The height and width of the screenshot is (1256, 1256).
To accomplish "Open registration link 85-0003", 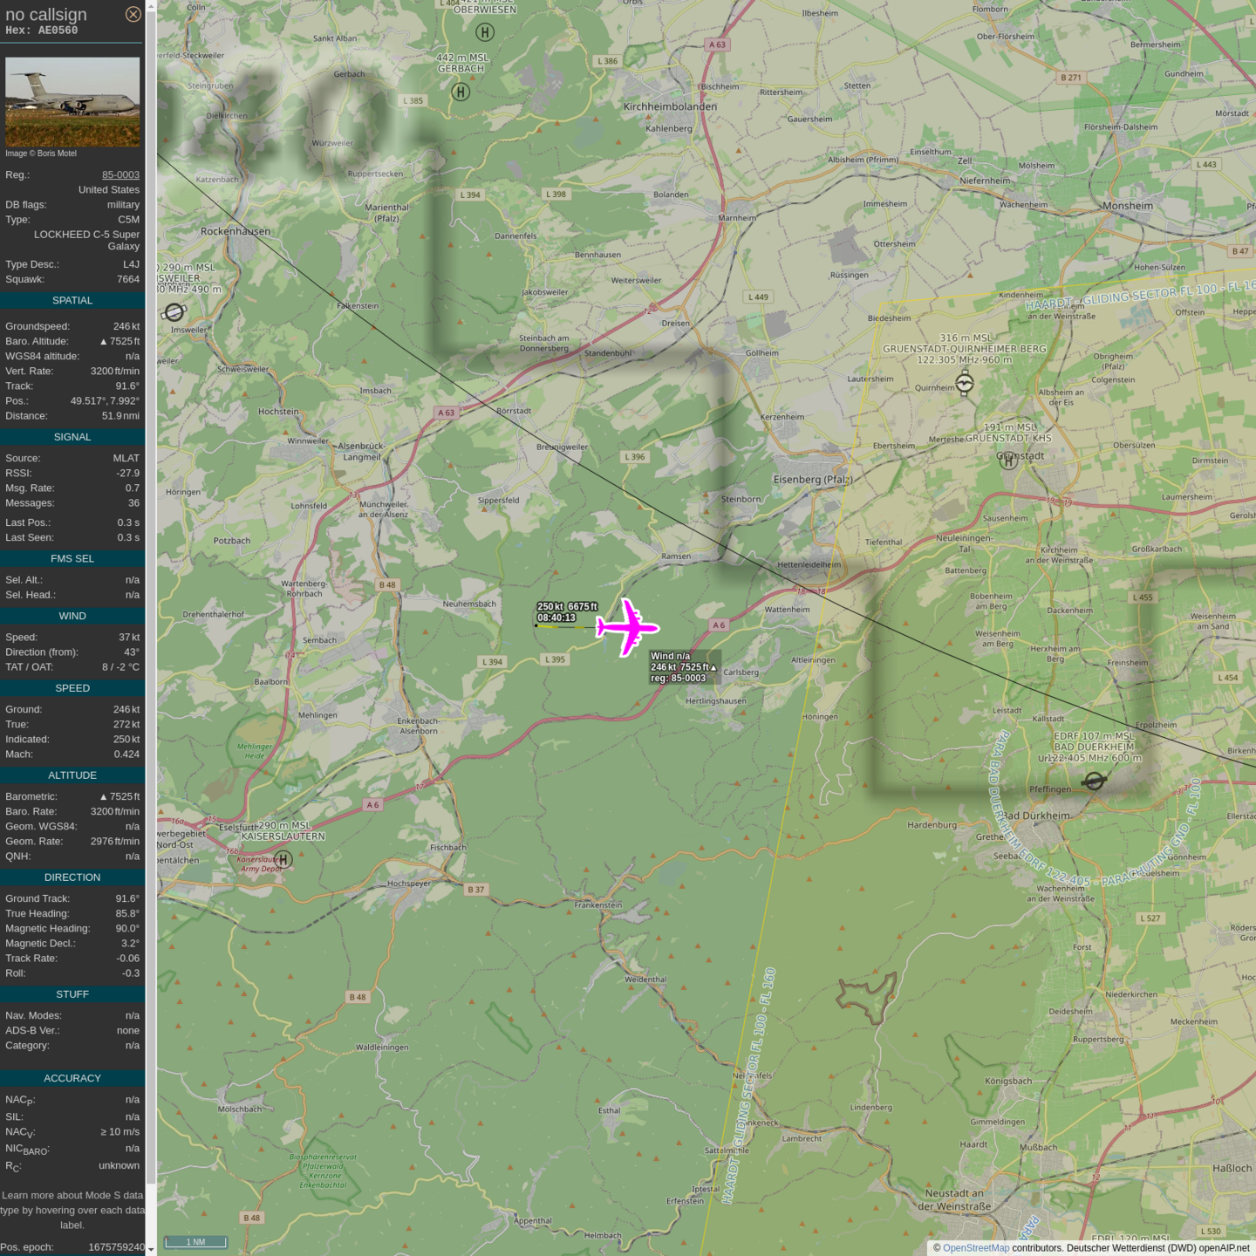I will click(120, 174).
